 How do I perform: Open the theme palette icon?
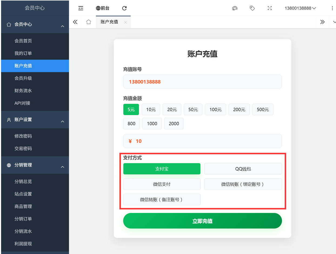235,8
